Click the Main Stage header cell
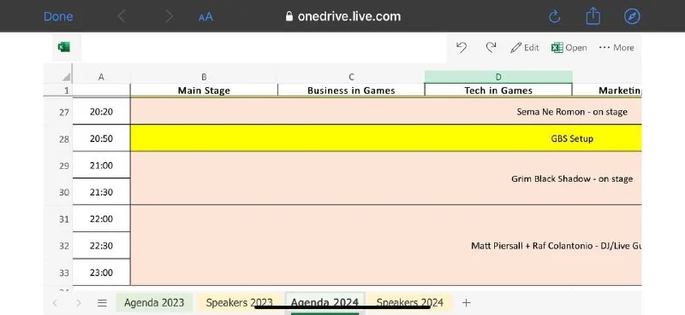This screenshot has width=685, height=315. coord(204,90)
